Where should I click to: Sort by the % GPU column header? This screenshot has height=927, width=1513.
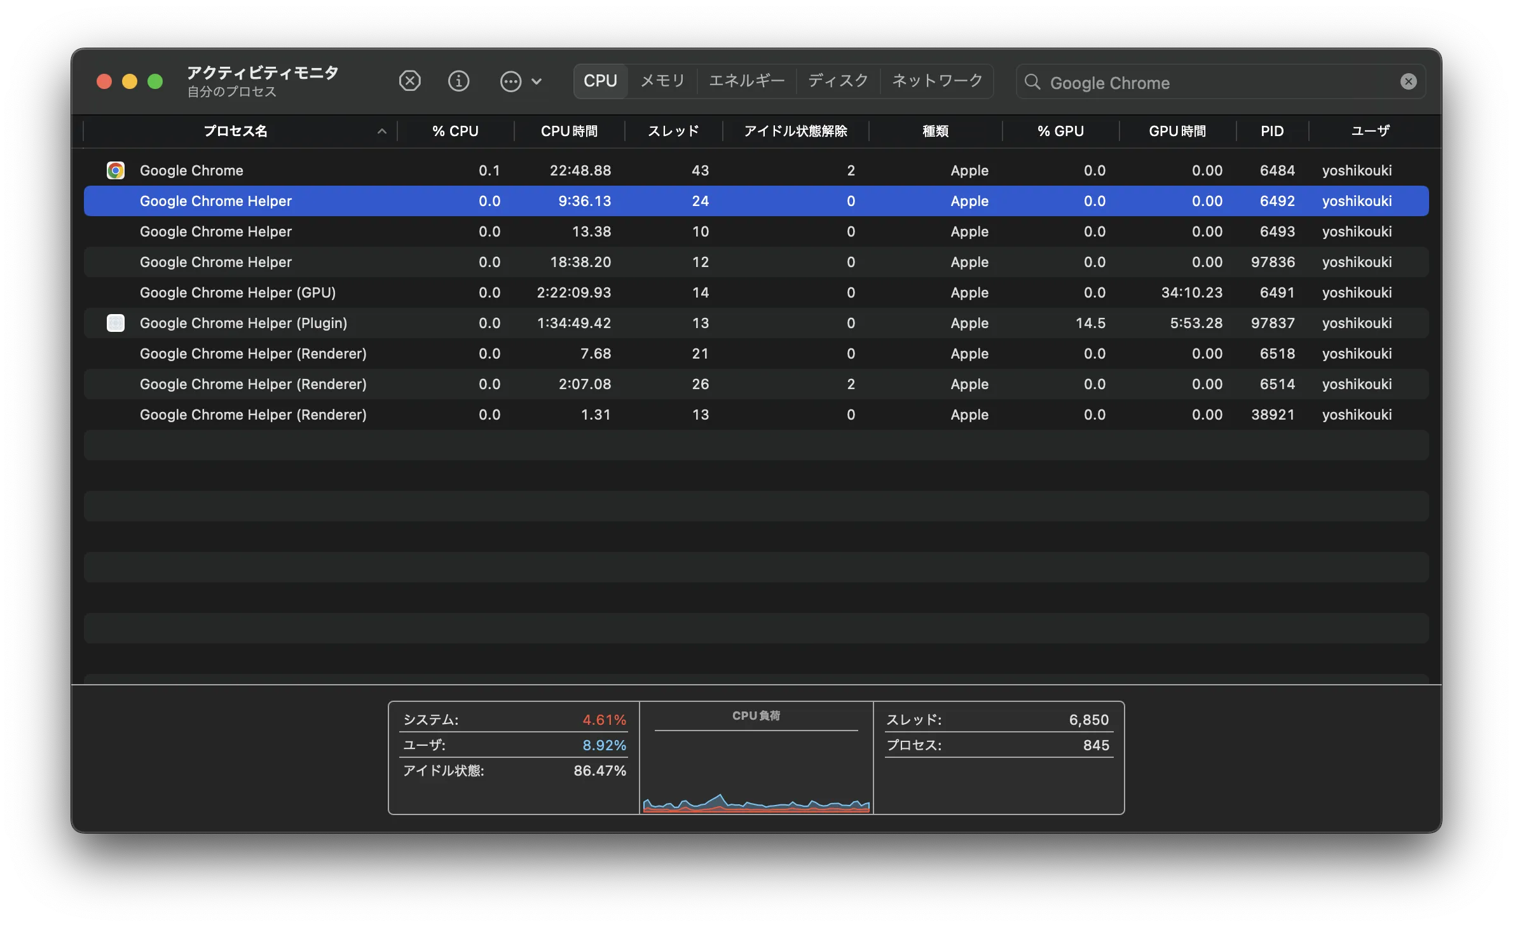click(1060, 132)
